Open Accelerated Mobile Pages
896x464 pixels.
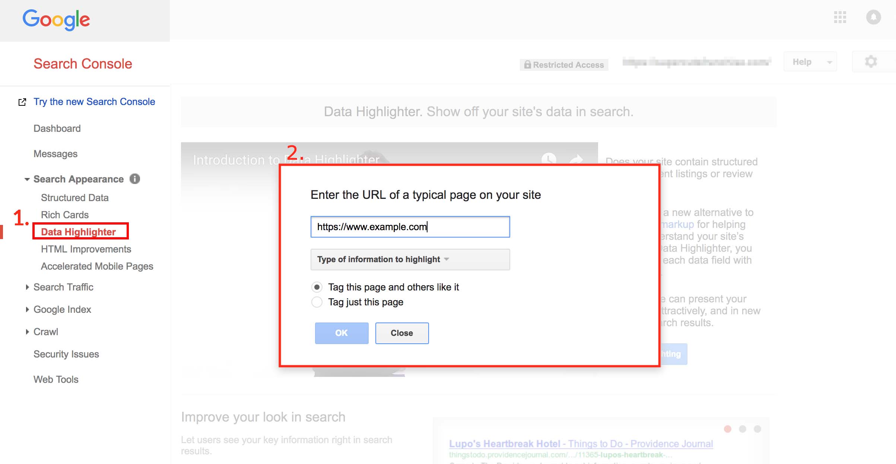(97, 266)
